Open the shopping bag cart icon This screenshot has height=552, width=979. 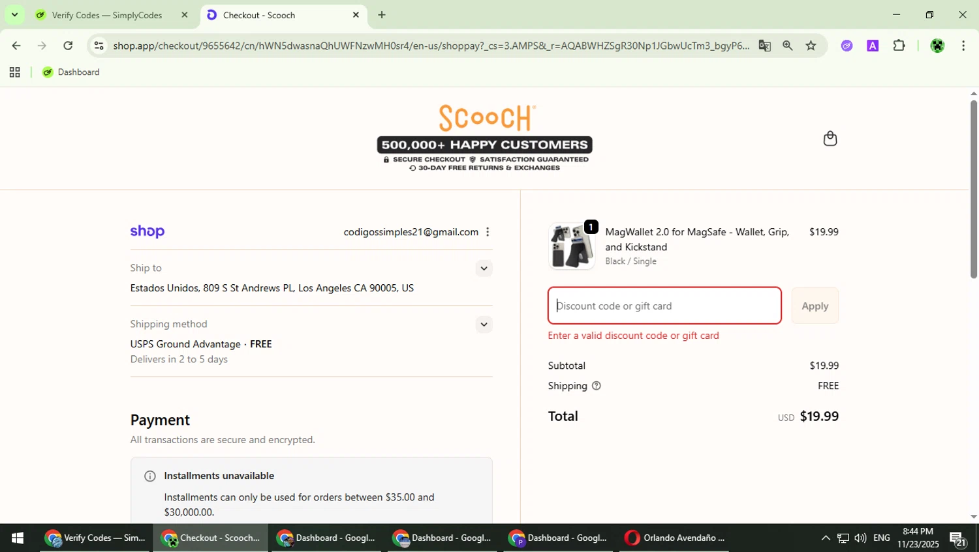[830, 138]
